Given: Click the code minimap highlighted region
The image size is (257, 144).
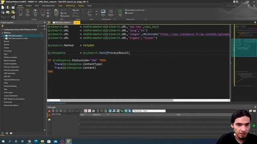Looking at the screenshot, I should click(244, 48).
